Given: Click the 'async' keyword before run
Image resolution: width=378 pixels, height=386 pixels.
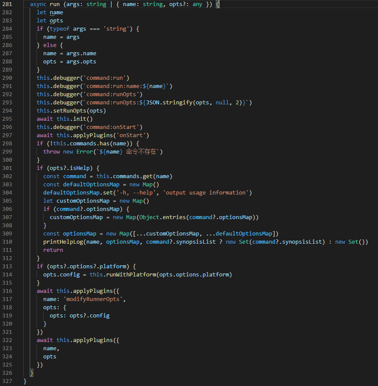Looking at the screenshot, I should click(x=38, y=4).
